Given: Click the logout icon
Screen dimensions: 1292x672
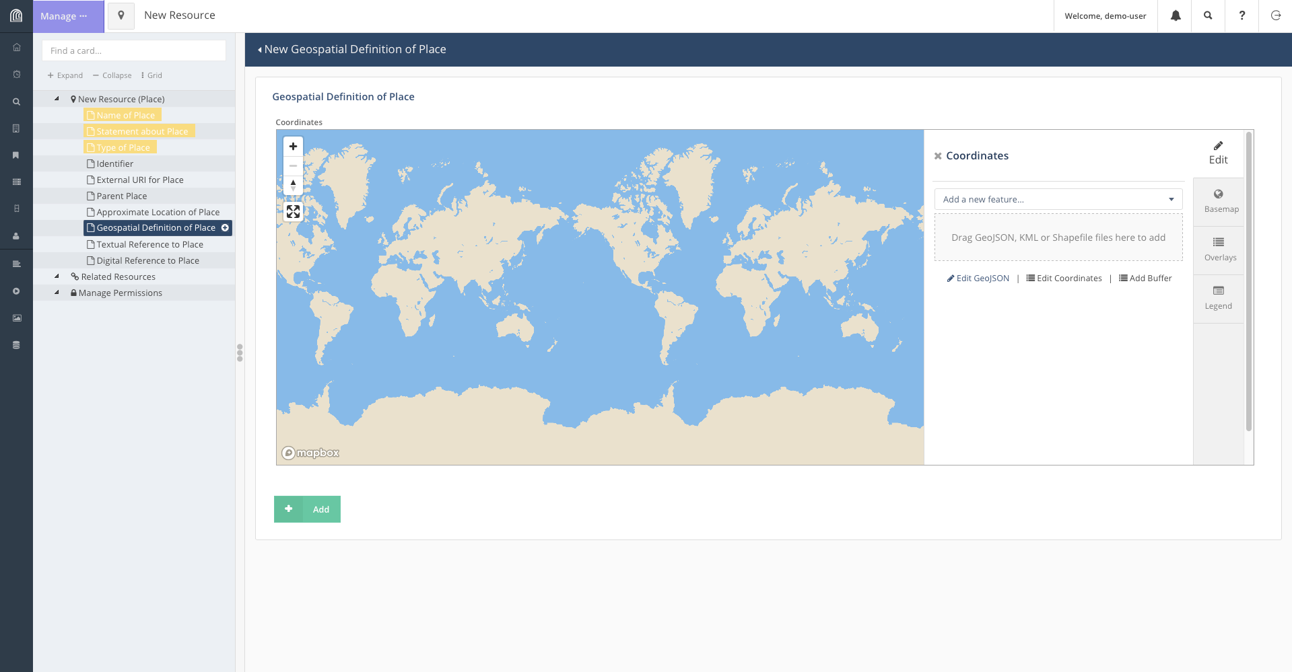Looking at the screenshot, I should pos(1275,16).
